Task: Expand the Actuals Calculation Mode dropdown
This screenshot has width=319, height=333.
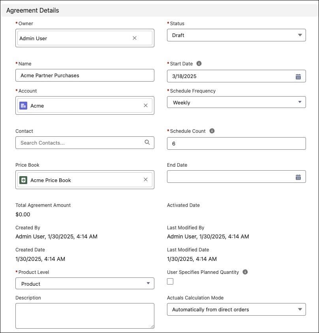Action: click(236, 309)
